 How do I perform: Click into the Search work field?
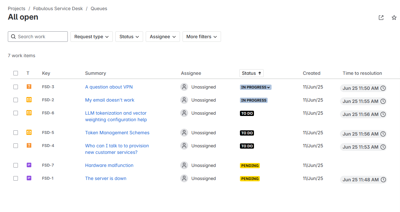click(x=41, y=37)
